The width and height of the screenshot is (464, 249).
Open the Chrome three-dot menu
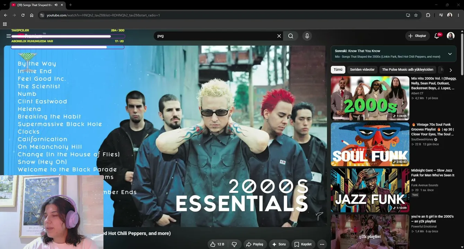click(459, 15)
